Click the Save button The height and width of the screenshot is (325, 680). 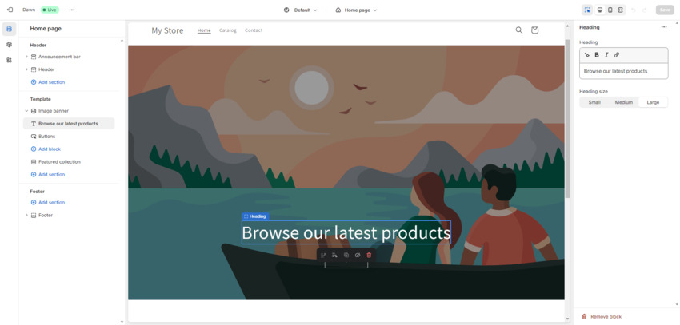pos(665,10)
